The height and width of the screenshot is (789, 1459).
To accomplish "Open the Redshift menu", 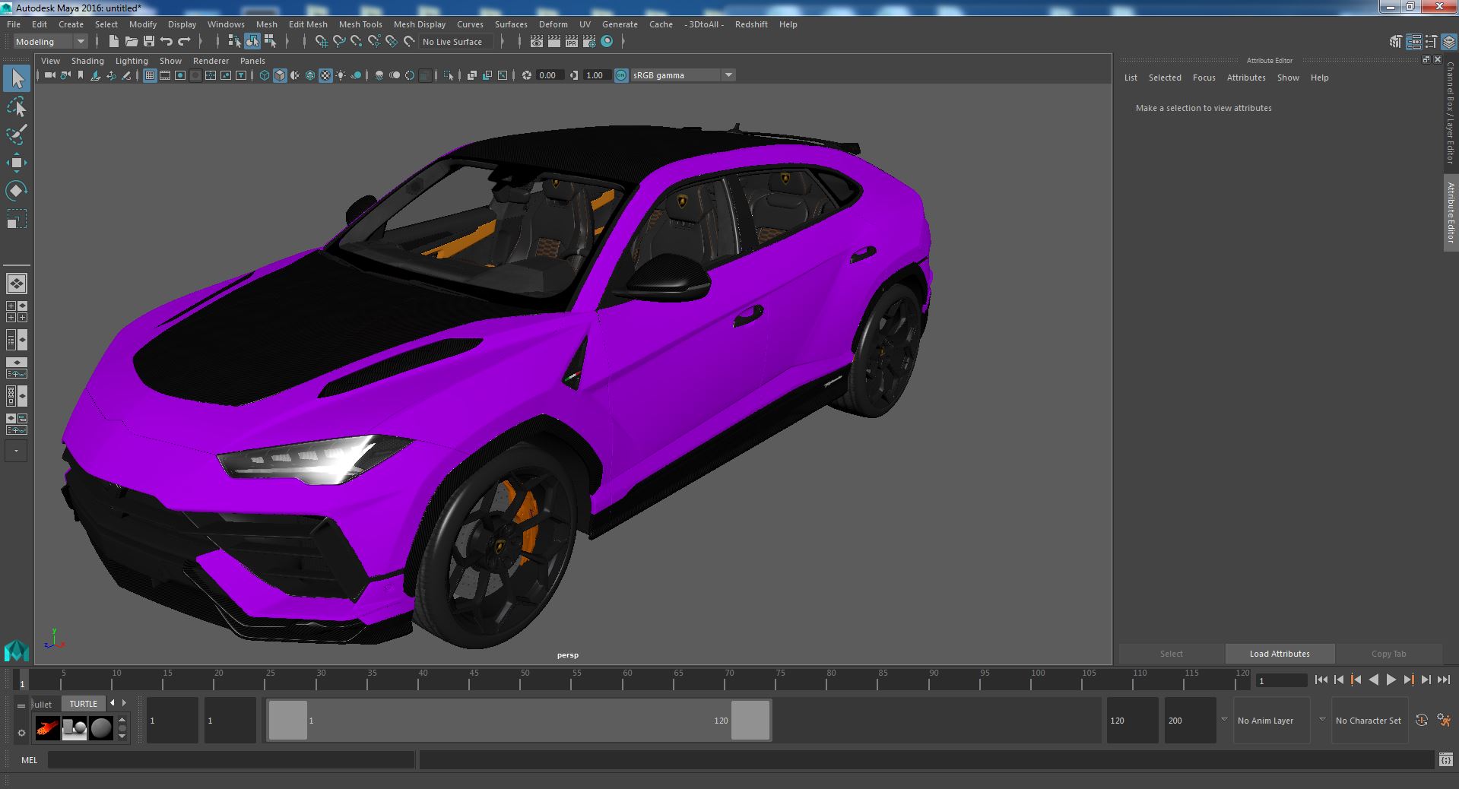I will (751, 24).
